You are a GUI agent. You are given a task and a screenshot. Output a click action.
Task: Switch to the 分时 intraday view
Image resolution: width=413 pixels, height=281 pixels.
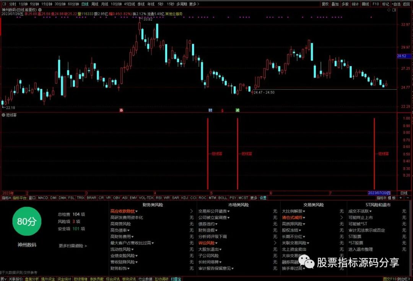tap(12, 4)
